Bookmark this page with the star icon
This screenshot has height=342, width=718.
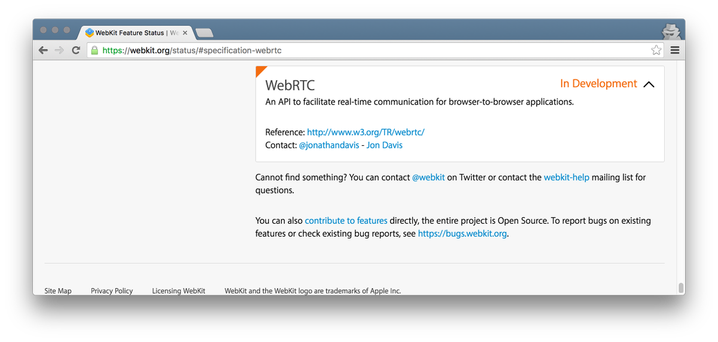click(x=656, y=50)
